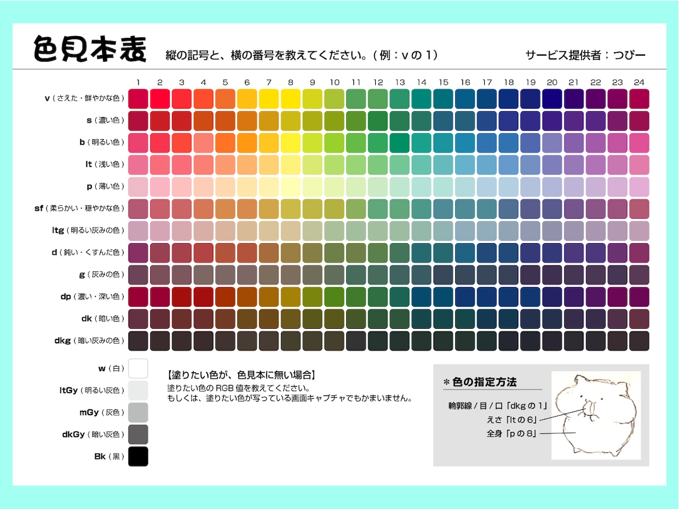Choose the lt row swatch under column 18
Image resolution: width=679 pixels, height=509 pixels.
(509, 165)
